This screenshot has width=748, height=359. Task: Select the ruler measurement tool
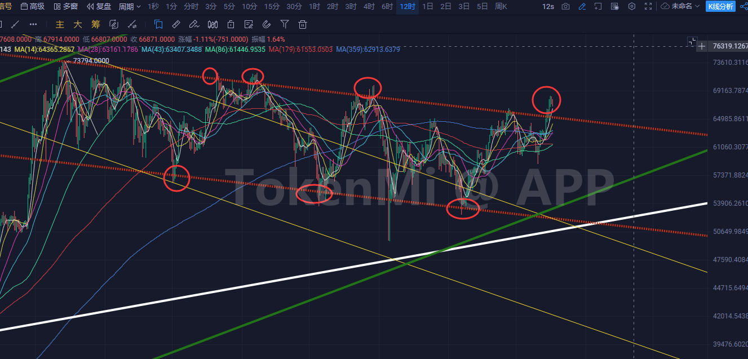[x=176, y=25]
